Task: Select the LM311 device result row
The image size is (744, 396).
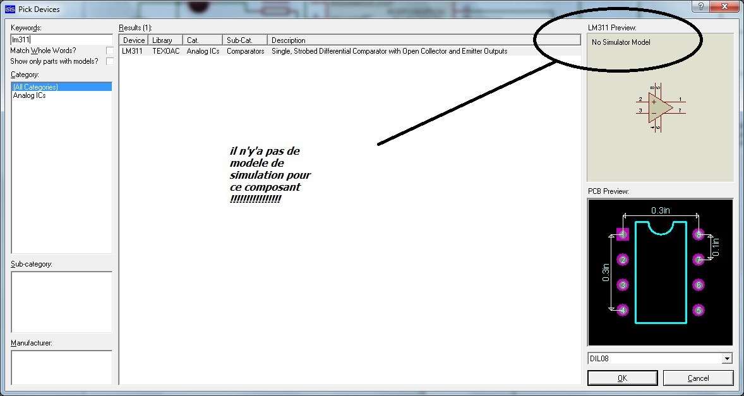Action: click(350, 51)
